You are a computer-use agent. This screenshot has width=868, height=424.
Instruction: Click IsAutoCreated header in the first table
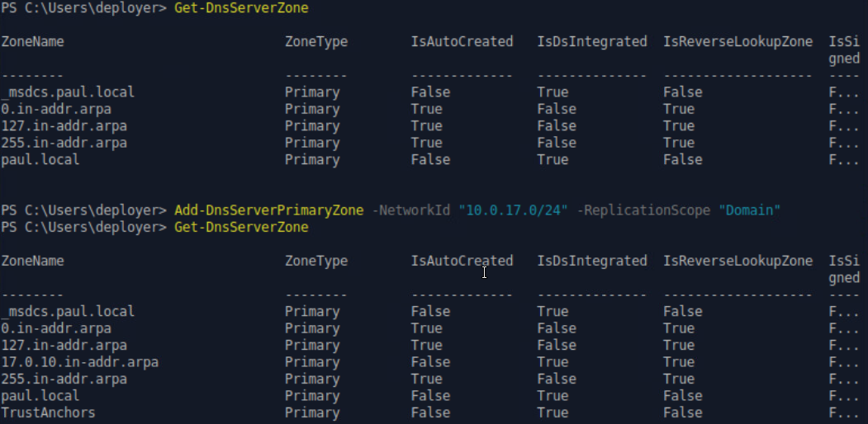pyautogui.click(x=462, y=41)
